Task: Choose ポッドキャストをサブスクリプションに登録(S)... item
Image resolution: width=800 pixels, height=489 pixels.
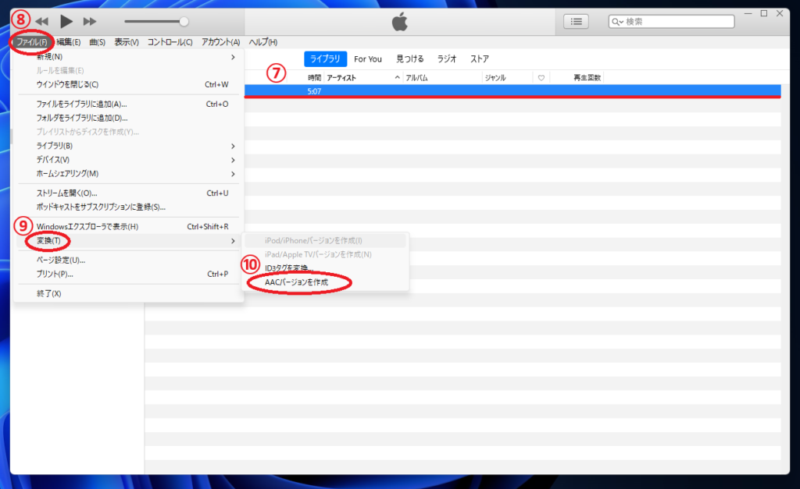Action: (x=128, y=207)
